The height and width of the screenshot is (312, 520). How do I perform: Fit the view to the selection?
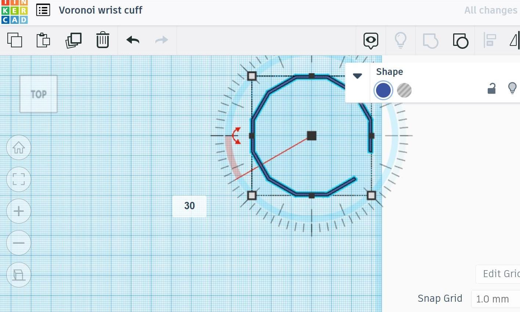[18, 179]
